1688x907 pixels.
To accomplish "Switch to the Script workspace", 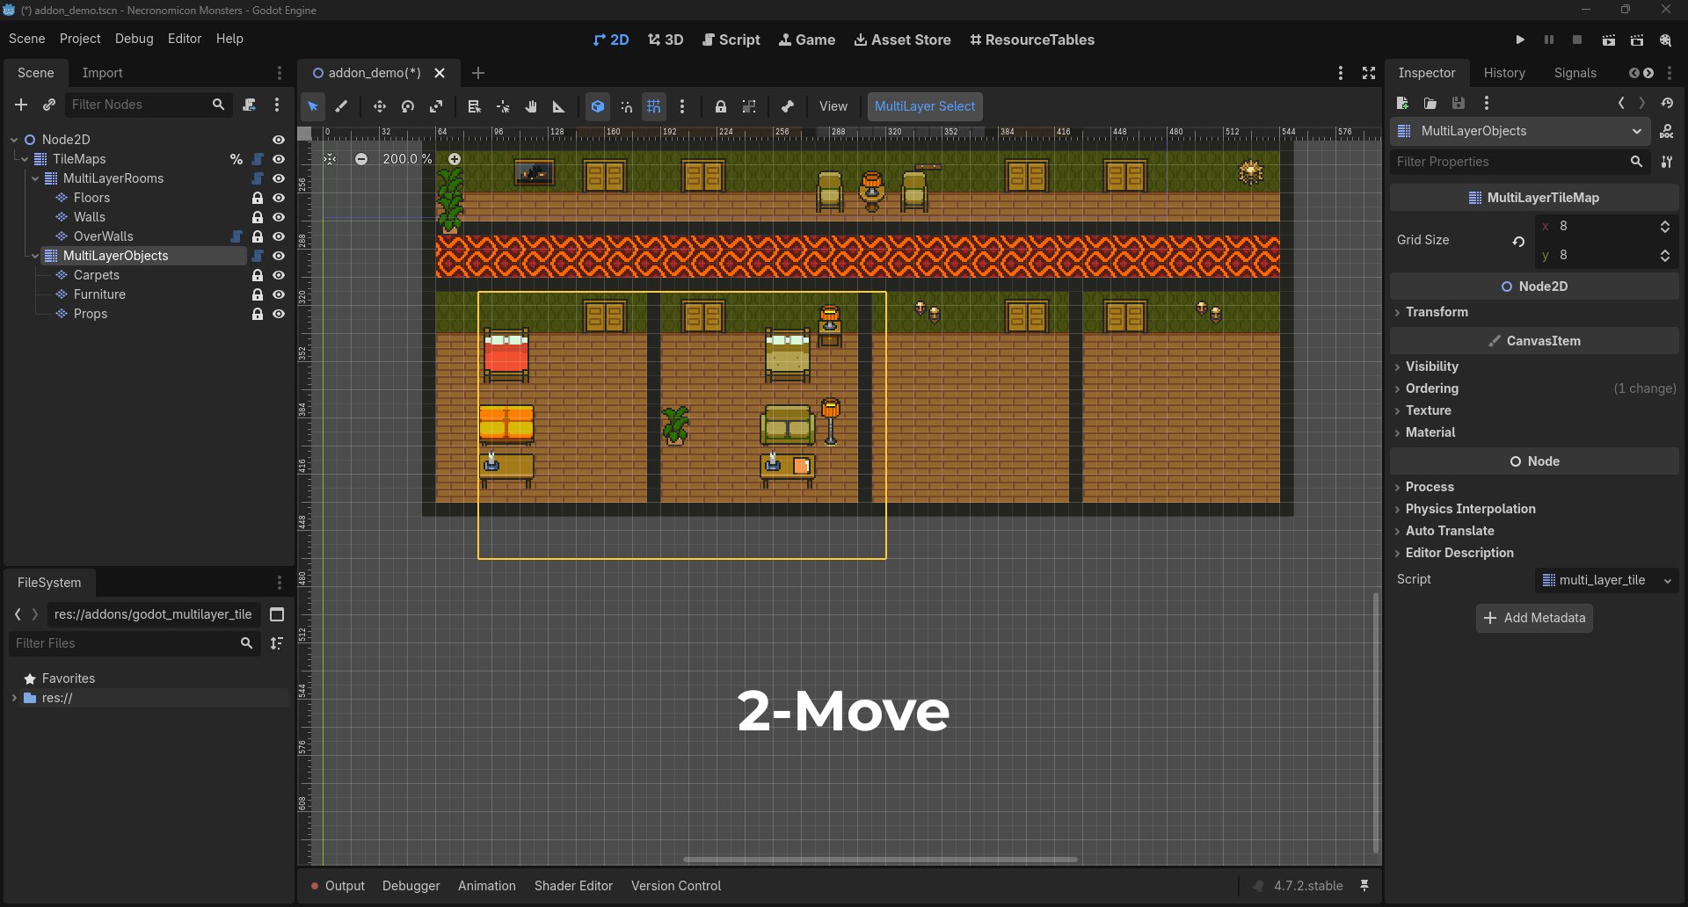I will (x=731, y=40).
